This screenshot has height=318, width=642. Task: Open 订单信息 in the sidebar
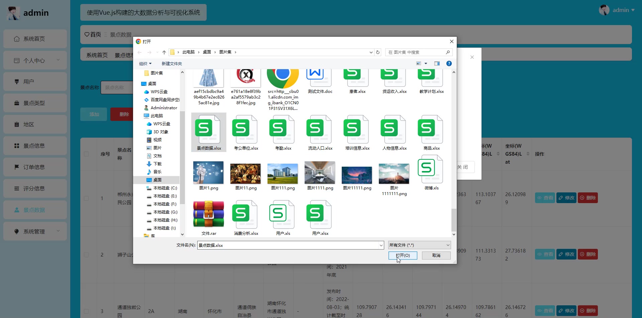click(x=35, y=167)
